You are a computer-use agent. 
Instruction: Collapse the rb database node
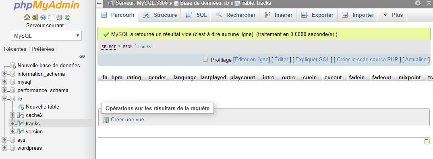[x=4, y=99]
